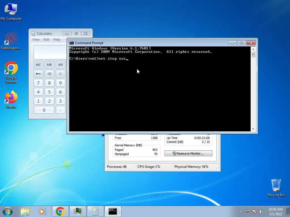This screenshot has height=217, width=290.
Task: Click digit 8 on Calculator
Action: [x=49, y=83]
